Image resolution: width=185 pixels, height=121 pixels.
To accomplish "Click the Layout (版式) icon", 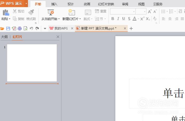I will [x=88, y=12].
